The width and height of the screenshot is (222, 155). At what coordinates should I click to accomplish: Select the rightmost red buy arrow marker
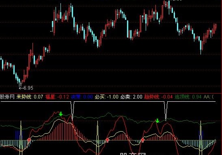point(142,140)
